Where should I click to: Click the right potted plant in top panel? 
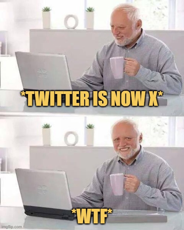click(x=90, y=18)
